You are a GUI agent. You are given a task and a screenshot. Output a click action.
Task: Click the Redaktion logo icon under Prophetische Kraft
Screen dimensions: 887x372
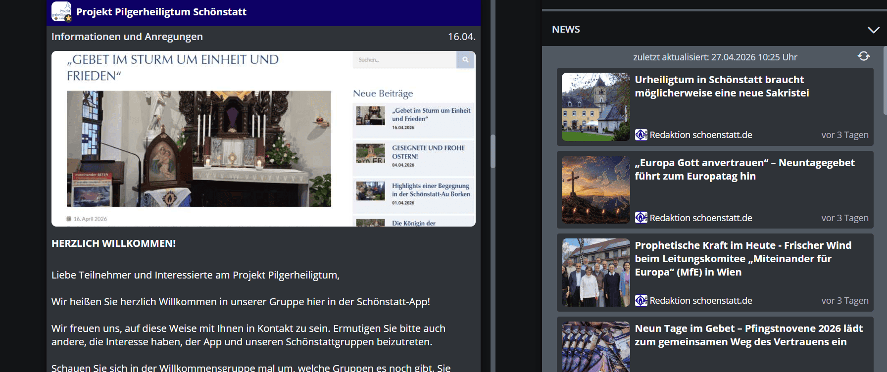[x=641, y=300]
